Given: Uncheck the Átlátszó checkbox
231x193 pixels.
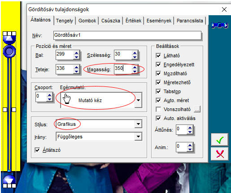Looking at the screenshot, I should click(37, 150).
